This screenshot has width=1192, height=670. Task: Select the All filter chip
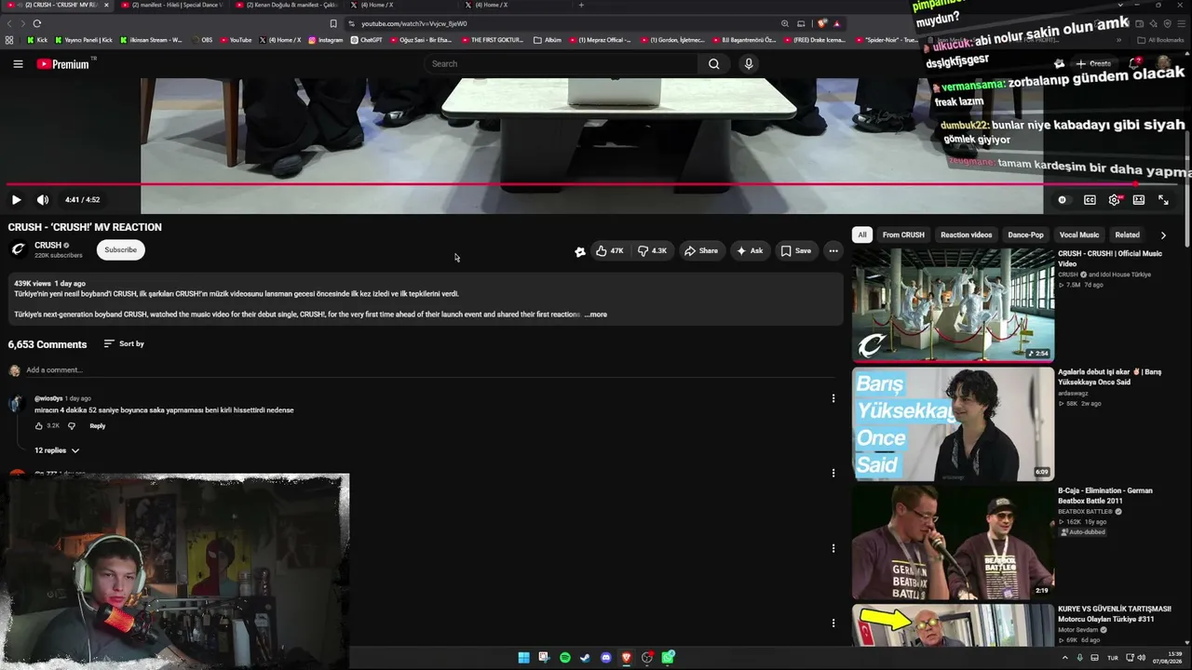click(862, 234)
